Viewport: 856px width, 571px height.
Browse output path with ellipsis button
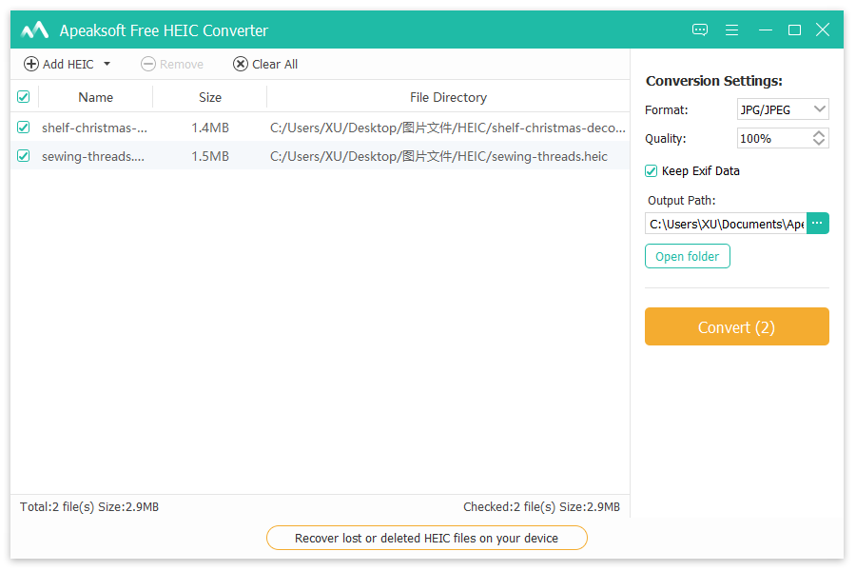click(817, 224)
